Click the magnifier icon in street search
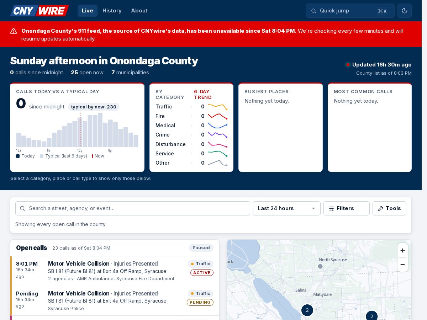 [22, 208]
